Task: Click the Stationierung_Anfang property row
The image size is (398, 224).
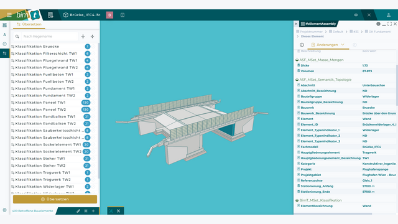Action: pos(346,186)
